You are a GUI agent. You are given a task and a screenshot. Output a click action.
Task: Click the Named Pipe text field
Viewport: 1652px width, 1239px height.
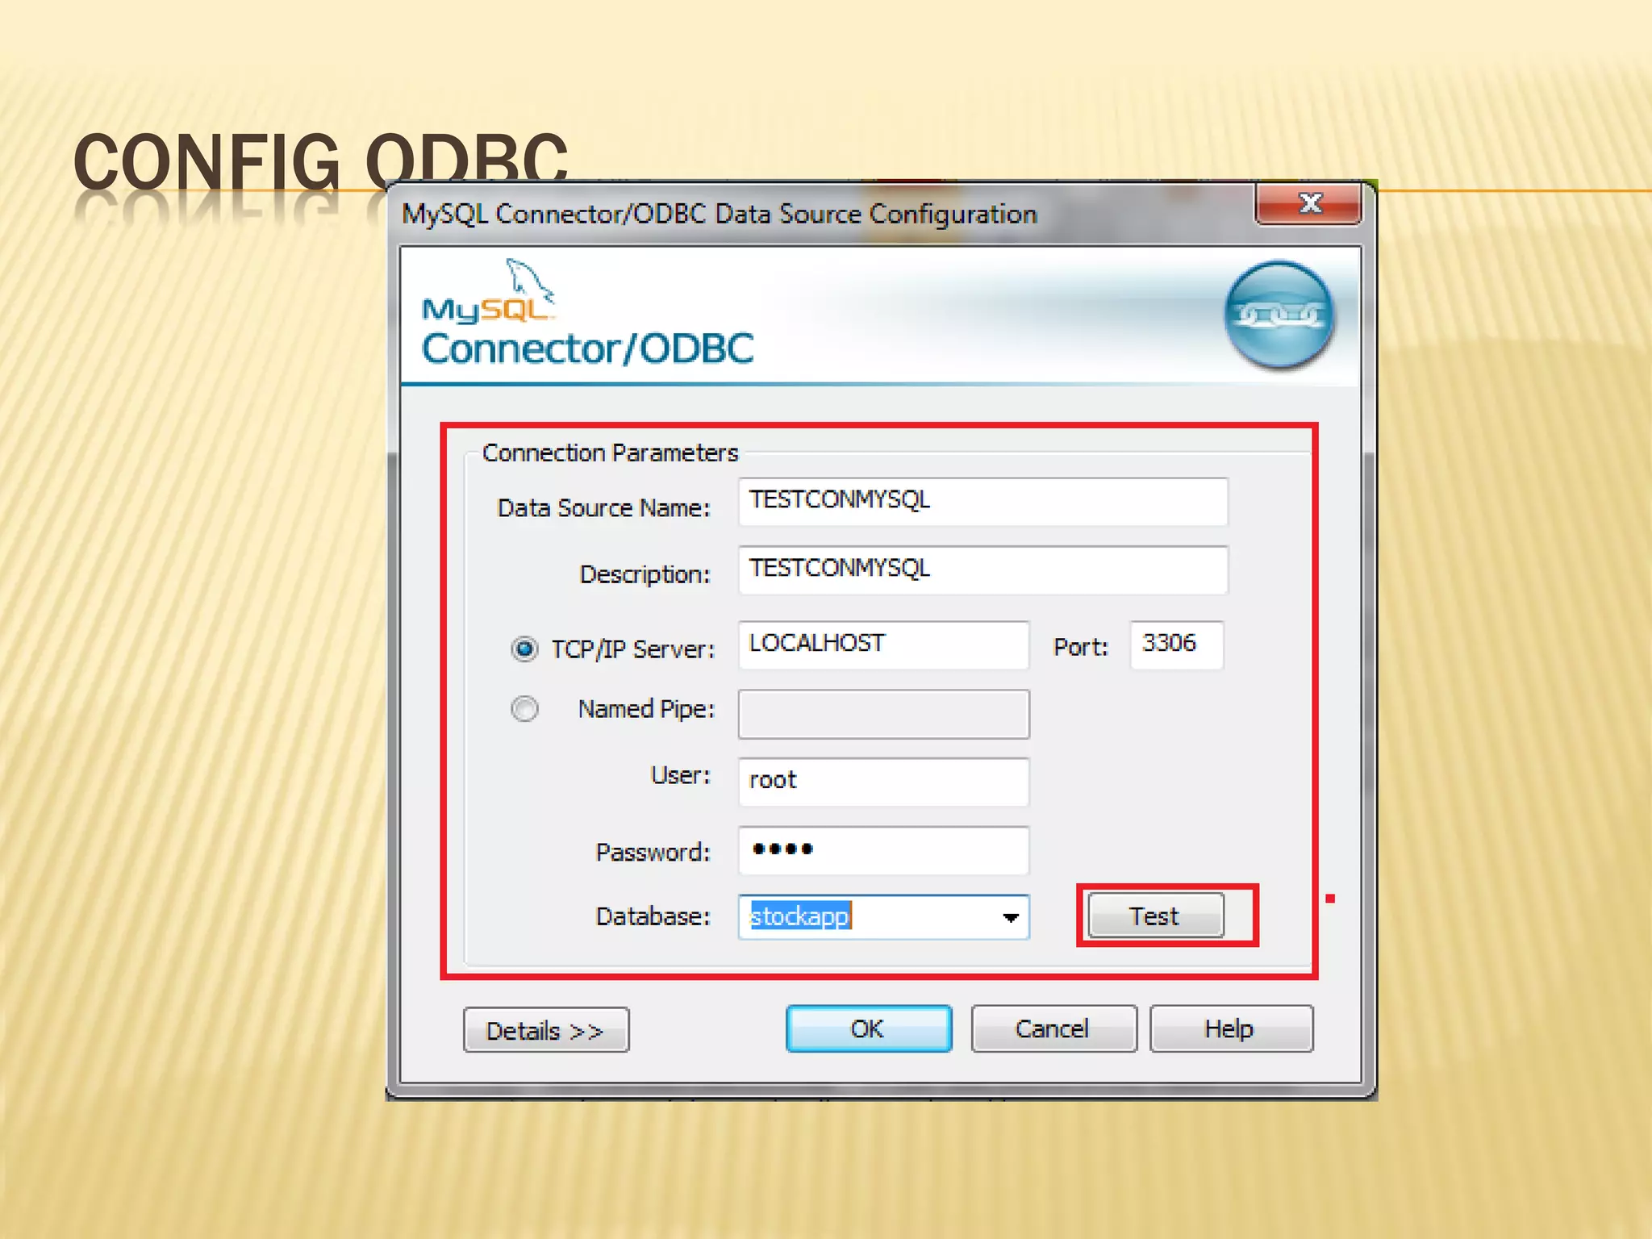883,714
